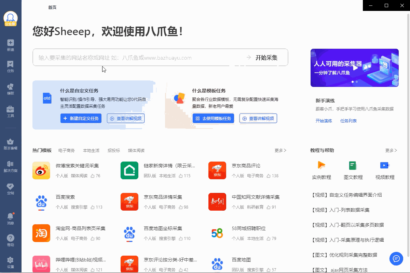This screenshot has width=410, height=273.
Task: Click the Weibo icon for 微博搜索关键词采集
Action: pyautogui.click(x=41, y=170)
